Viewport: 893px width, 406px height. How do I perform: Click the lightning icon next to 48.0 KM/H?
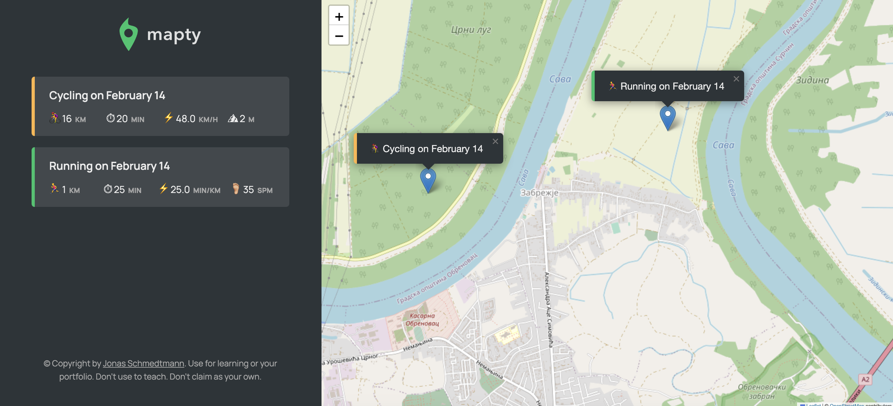click(168, 118)
